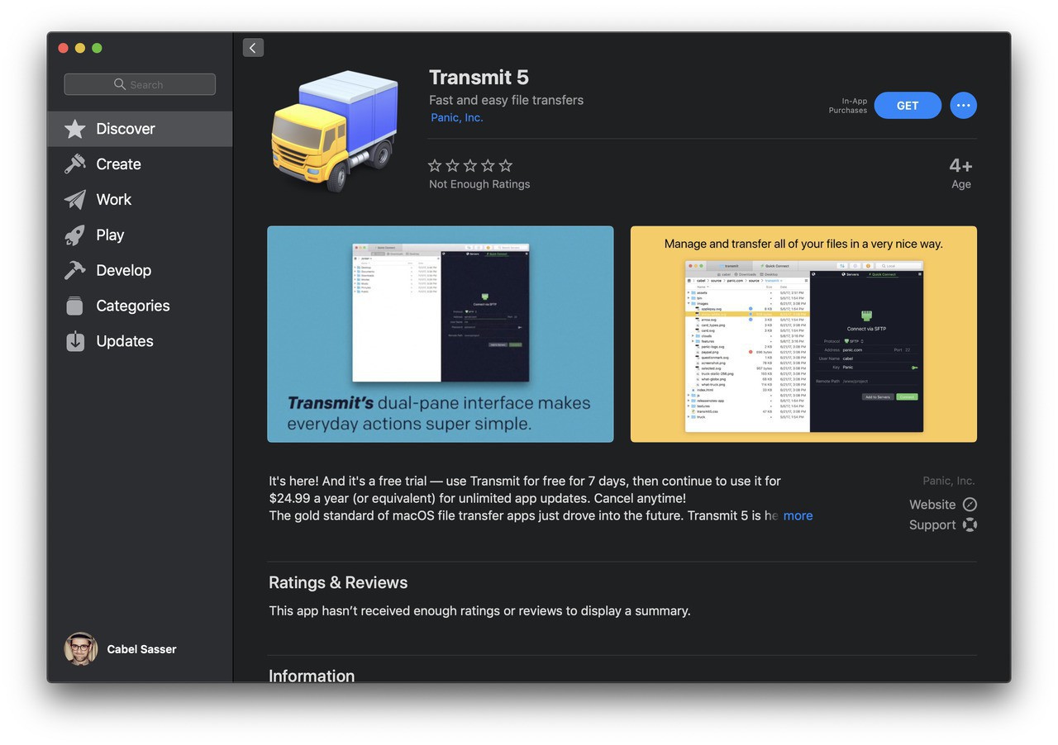Open the Support link
This screenshot has height=745, width=1058.
click(942, 525)
